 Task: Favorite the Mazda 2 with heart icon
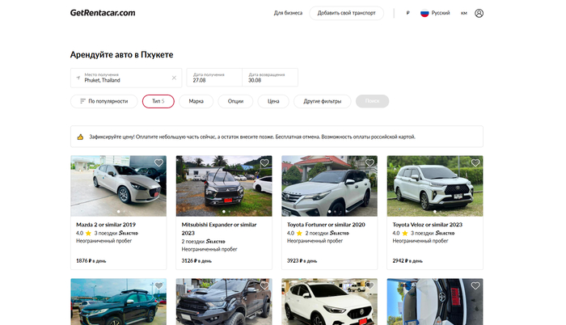pyautogui.click(x=158, y=162)
